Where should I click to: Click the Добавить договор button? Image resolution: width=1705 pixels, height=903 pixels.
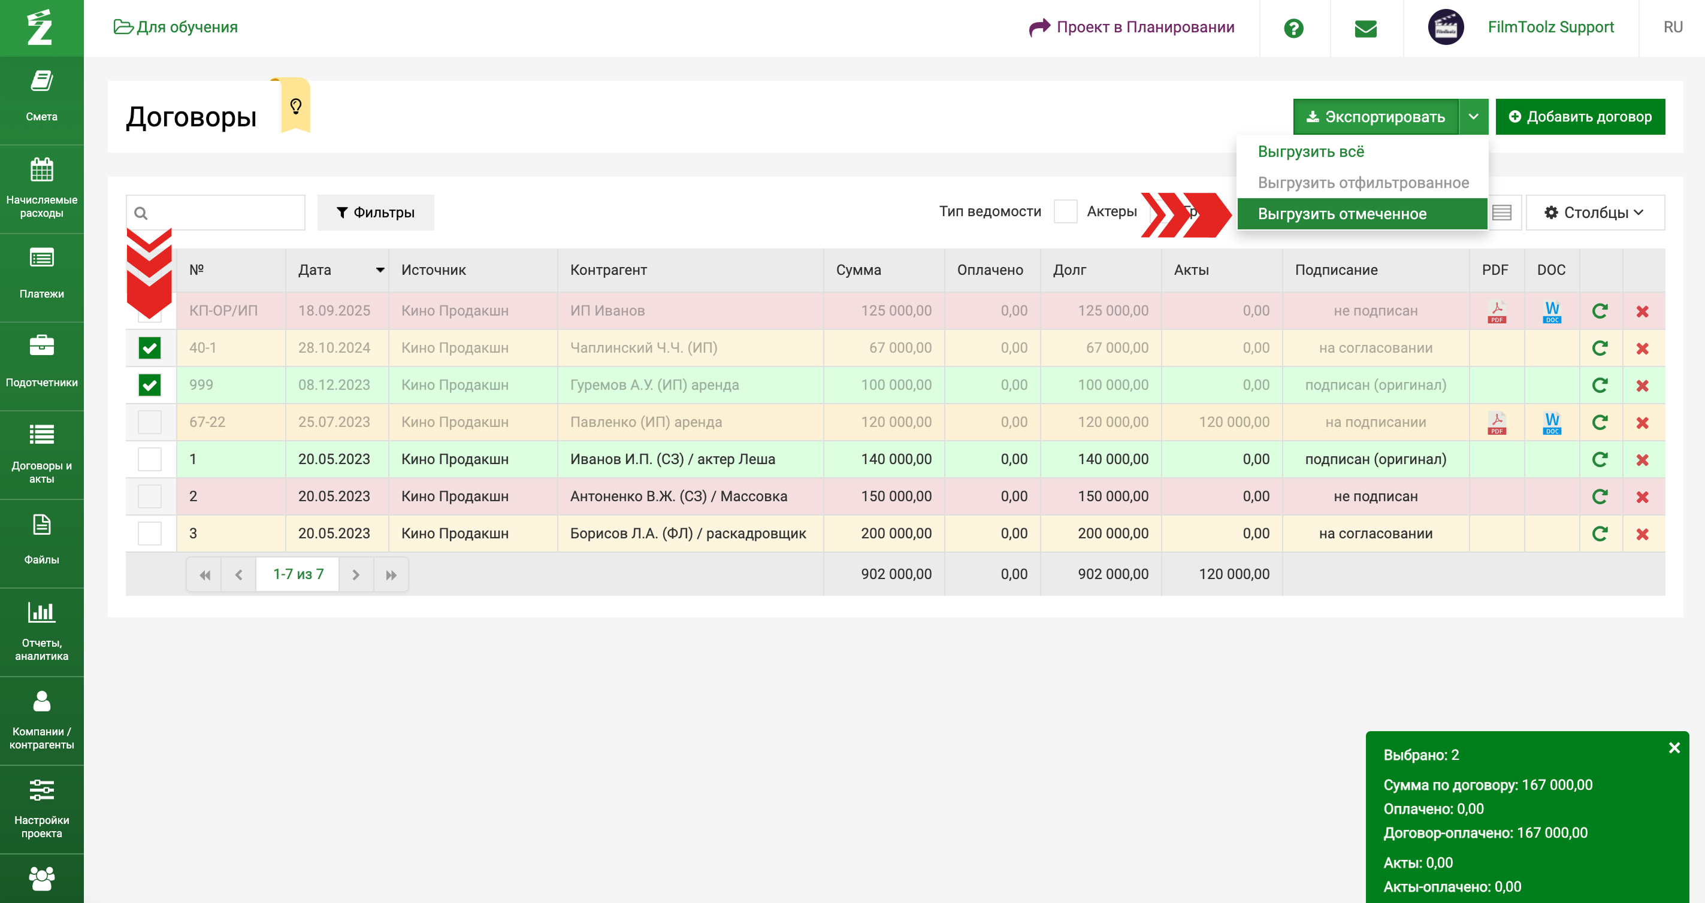(x=1579, y=116)
